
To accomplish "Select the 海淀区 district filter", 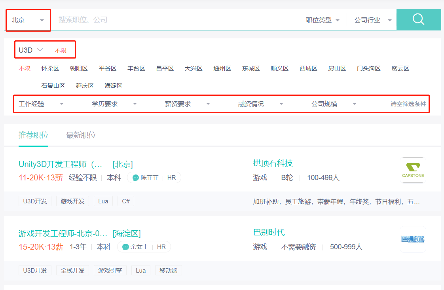I will pyautogui.click(x=114, y=85).
